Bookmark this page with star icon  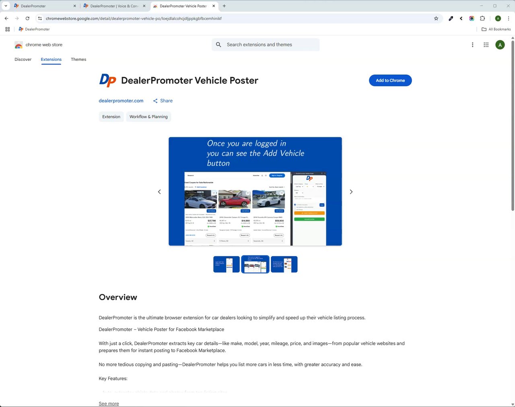tap(436, 19)
